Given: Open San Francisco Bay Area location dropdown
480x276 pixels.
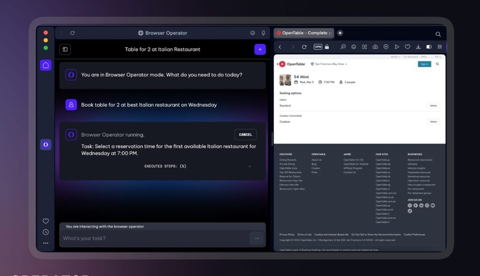Looking at the screenshot, I should click(329, 64).
